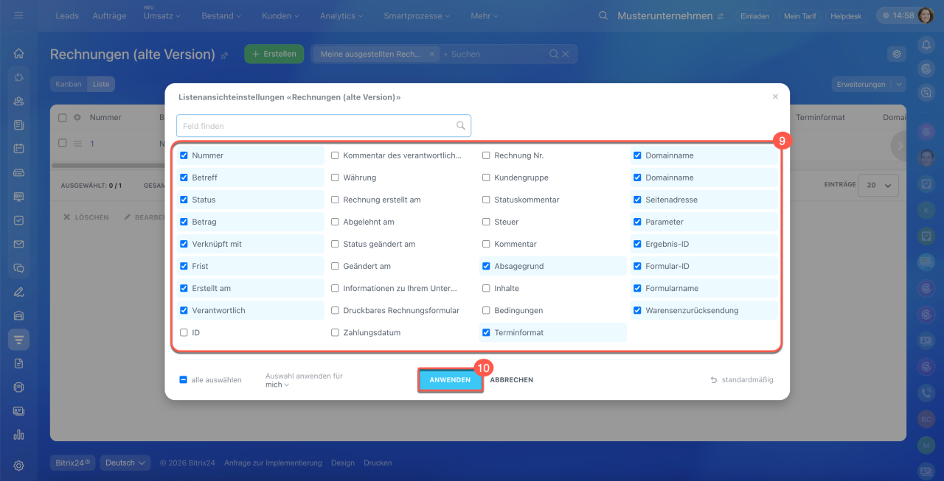Open the bar chart analytics sidebar icon

click(x=18, y=435)
